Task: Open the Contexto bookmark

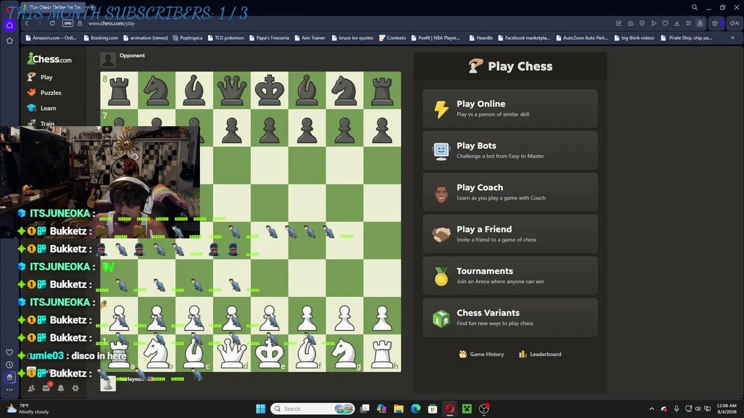Action: pyautogui.click(x=392, y=38)
